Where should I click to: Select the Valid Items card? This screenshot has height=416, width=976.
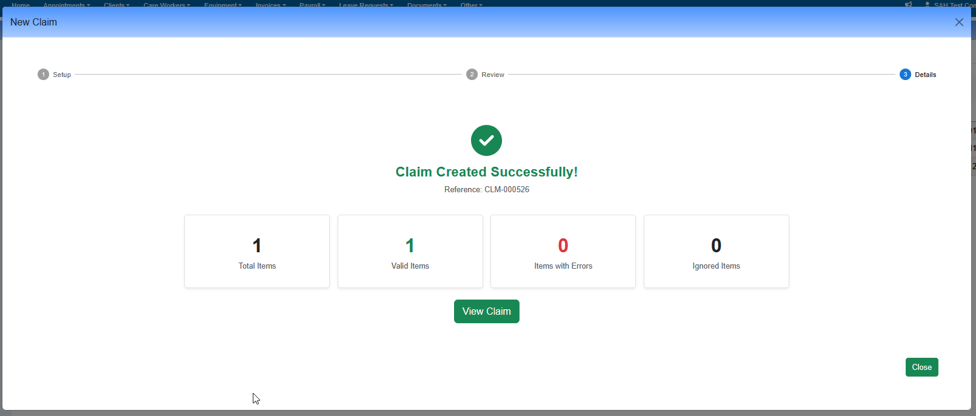pyautogui.click(x=410, y=251)
